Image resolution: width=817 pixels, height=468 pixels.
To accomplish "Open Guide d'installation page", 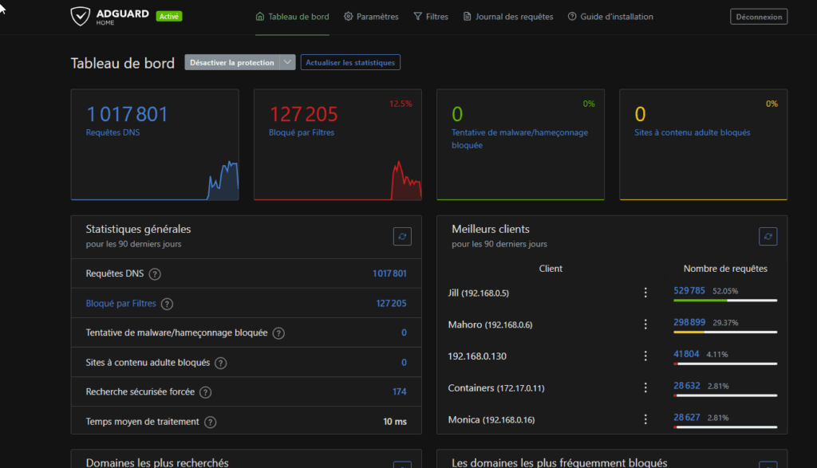I will point(610,17).
